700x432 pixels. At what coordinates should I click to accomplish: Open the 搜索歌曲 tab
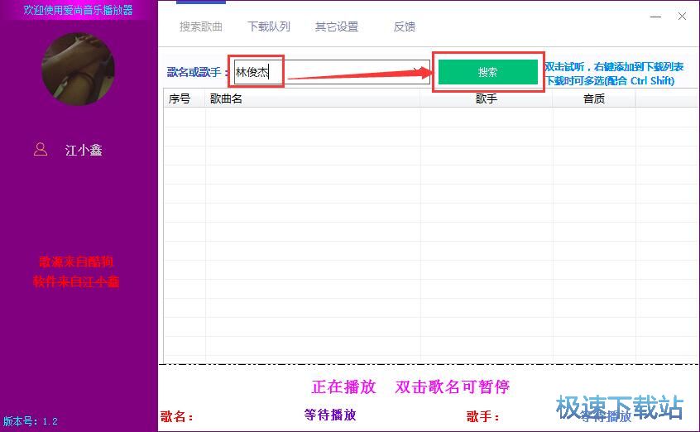[x=201, y=26]
